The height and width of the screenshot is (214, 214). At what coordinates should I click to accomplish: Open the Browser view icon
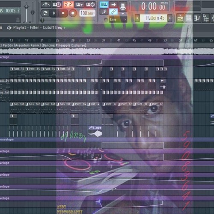coord(206,18)
